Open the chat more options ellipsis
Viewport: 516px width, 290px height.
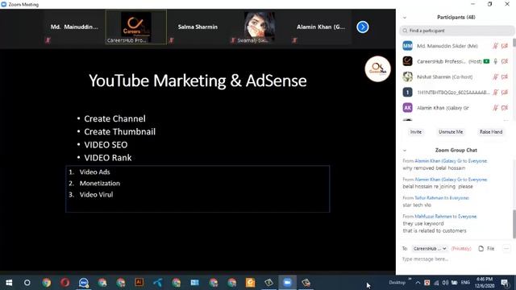click(506, 249)
